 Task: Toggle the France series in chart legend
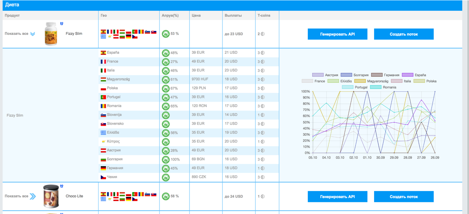point(313,81)
